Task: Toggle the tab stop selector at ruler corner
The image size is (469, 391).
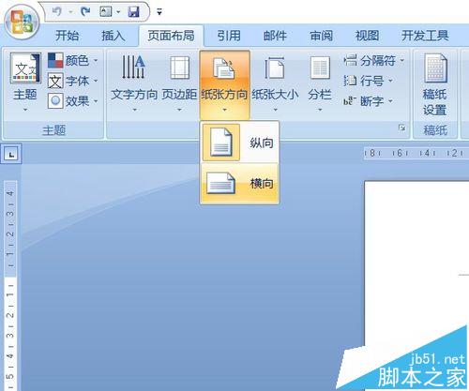Action: [x=11, y=154]
